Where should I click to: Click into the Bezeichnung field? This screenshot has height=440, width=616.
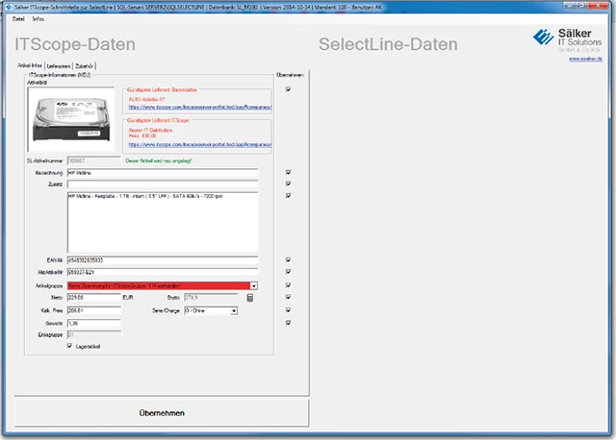click(x=163, y=173)
